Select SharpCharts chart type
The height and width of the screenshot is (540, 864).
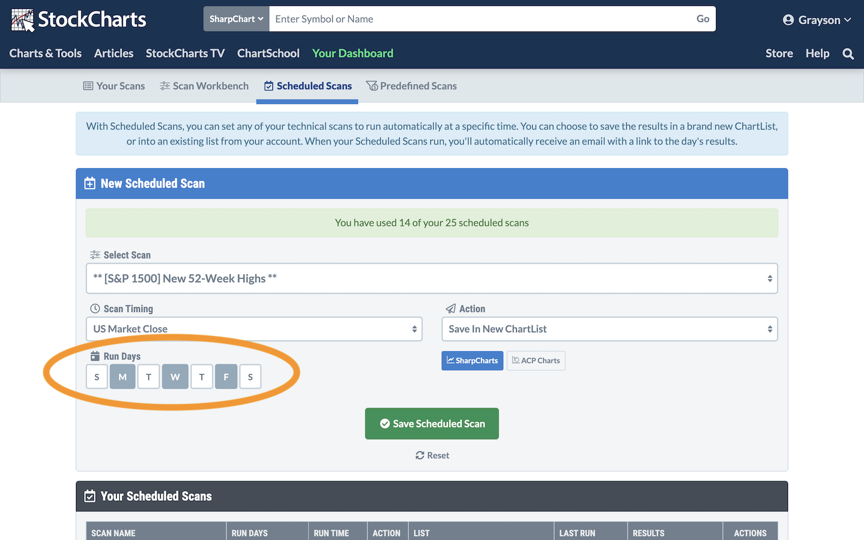(472, 361)
